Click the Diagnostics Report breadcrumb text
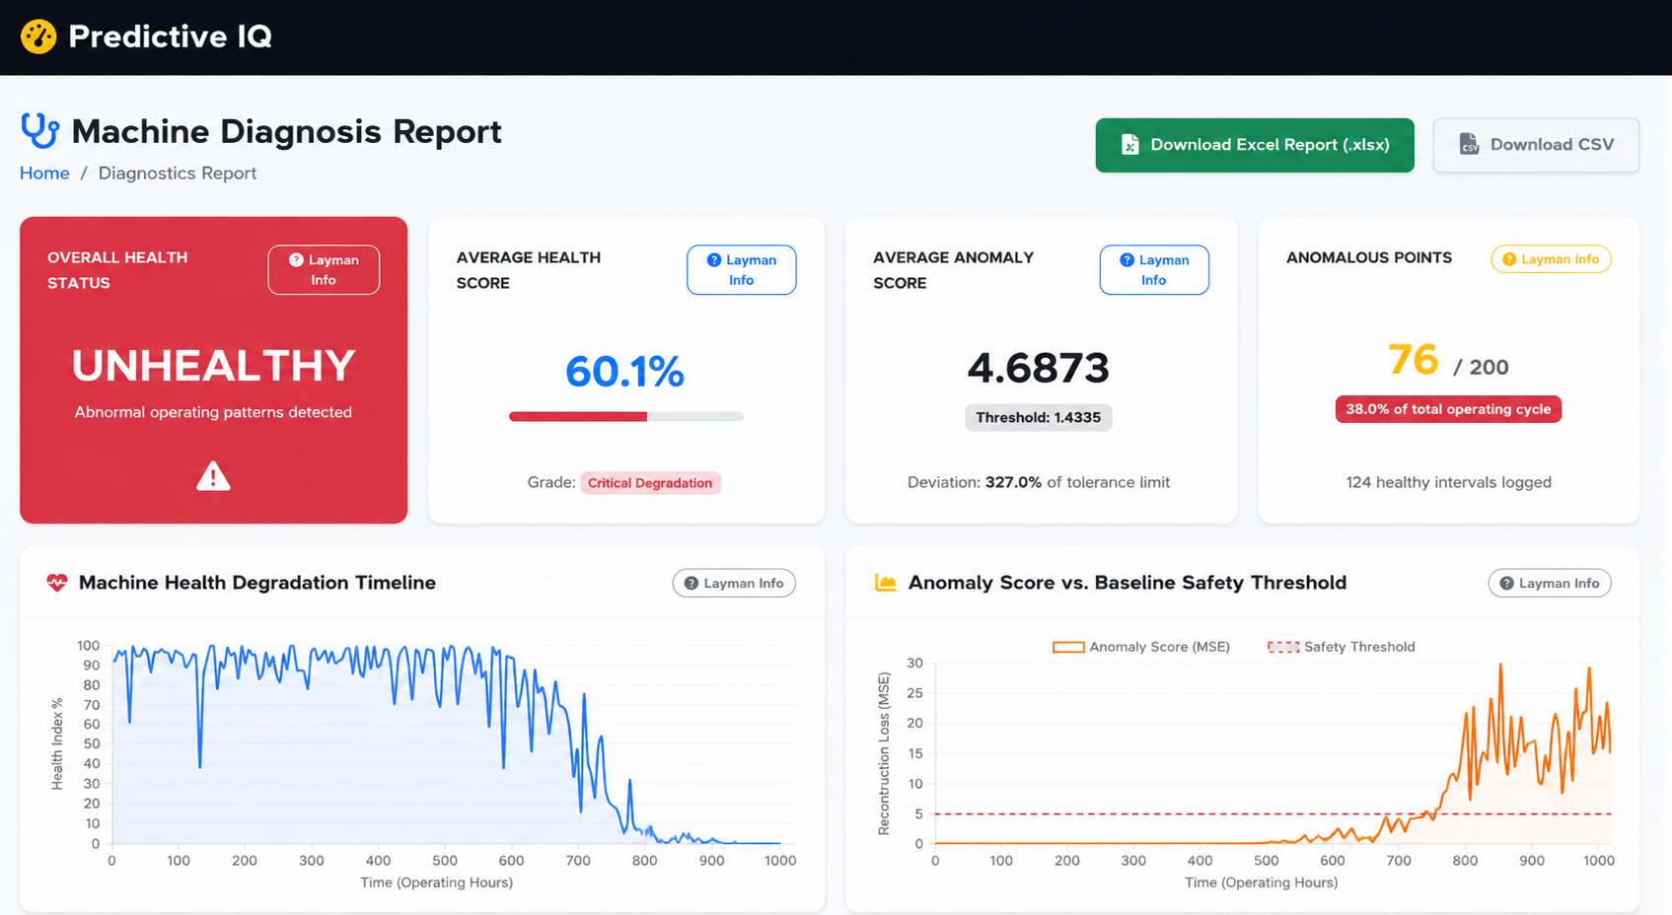The width and height of the screenshot is (1672, 915). click(x=178, y=173)
